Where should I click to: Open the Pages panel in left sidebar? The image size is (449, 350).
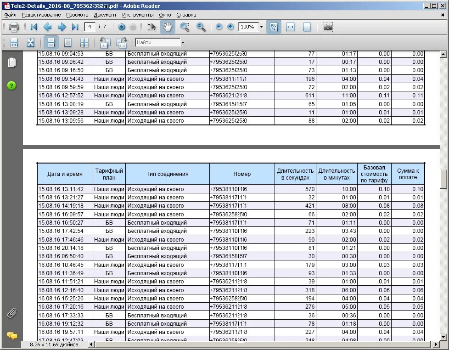[12, 62]
